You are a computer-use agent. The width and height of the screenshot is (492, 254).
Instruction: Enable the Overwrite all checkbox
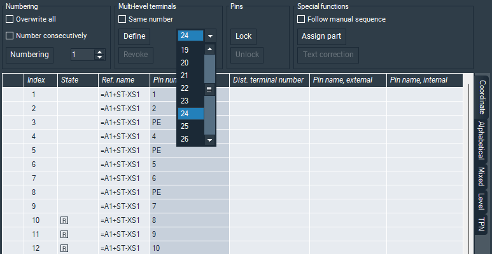coord(10,19)
